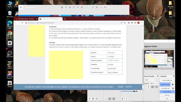Click the rotate icon in Photos toolbar

point(66,7)
